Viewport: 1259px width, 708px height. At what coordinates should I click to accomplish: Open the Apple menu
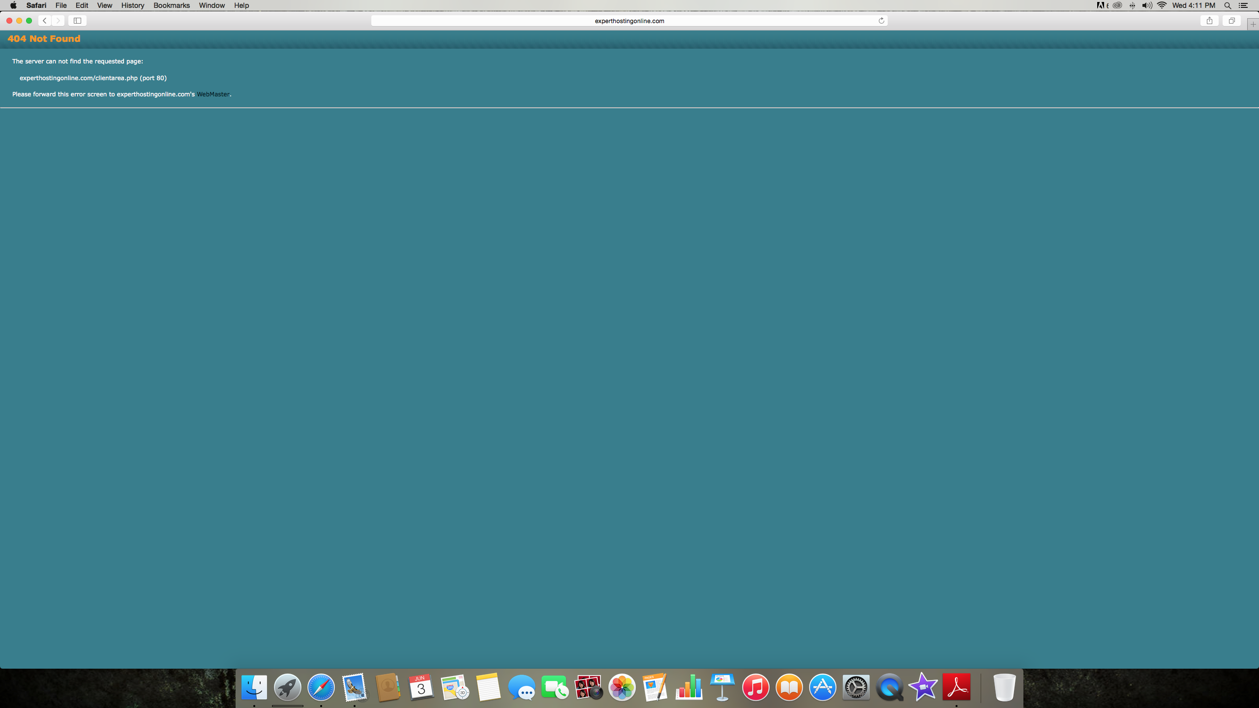point(13,5)
